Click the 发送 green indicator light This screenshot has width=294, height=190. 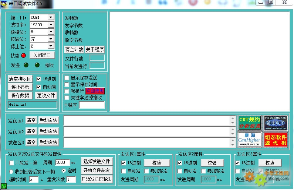[x=26, y=65]
